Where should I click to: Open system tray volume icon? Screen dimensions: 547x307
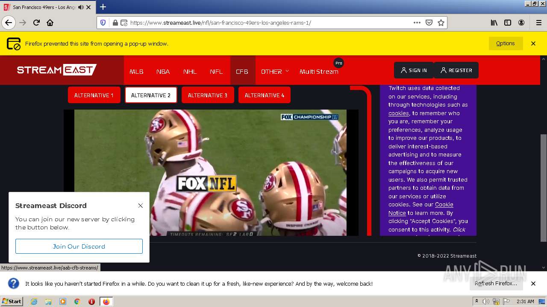point(486,301)
